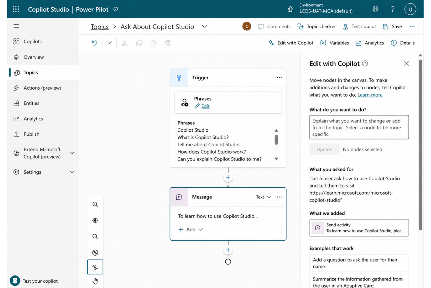Open the help question mark icon
The height and width of the screenshot is (288, 431).
coord(393,9)
